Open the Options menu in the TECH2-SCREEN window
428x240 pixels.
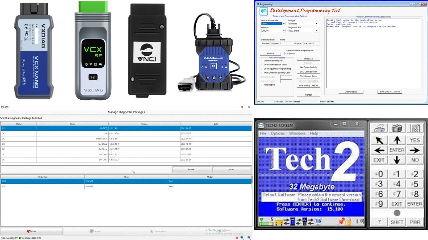point(278,133)
